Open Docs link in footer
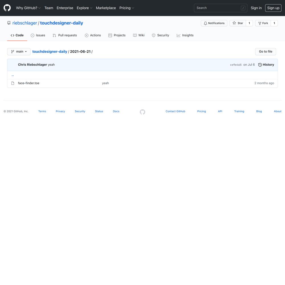 click(x=116, y=111)
